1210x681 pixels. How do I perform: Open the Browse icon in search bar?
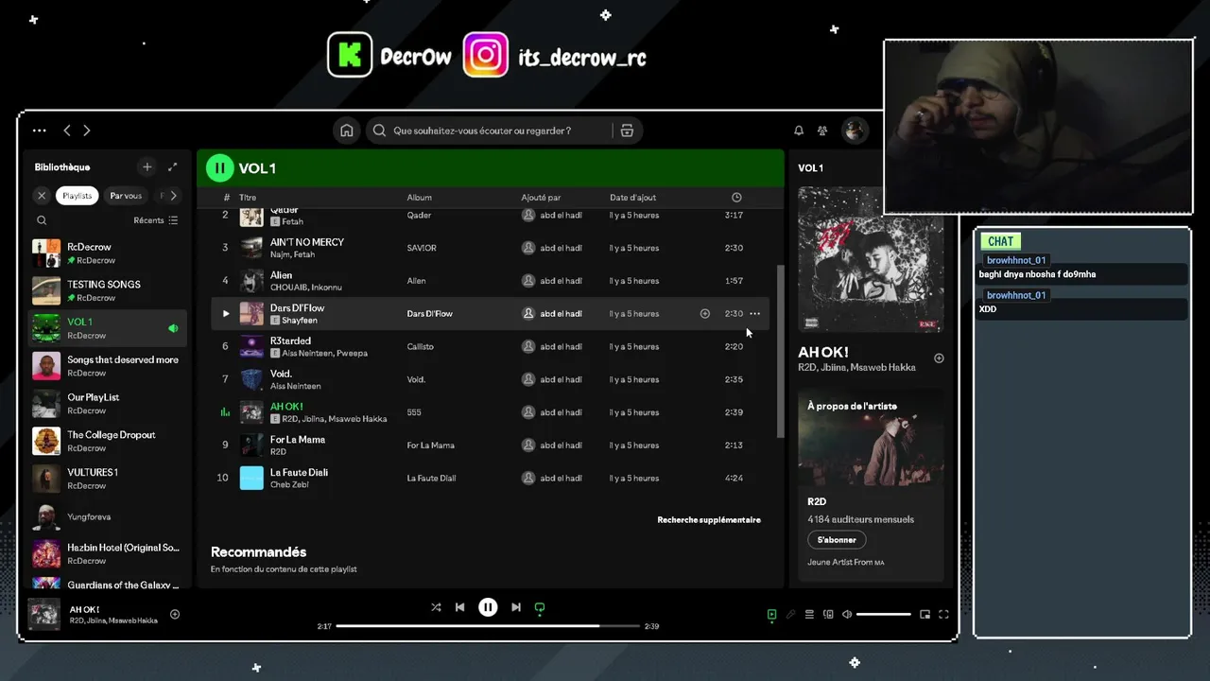click(627, 131)
